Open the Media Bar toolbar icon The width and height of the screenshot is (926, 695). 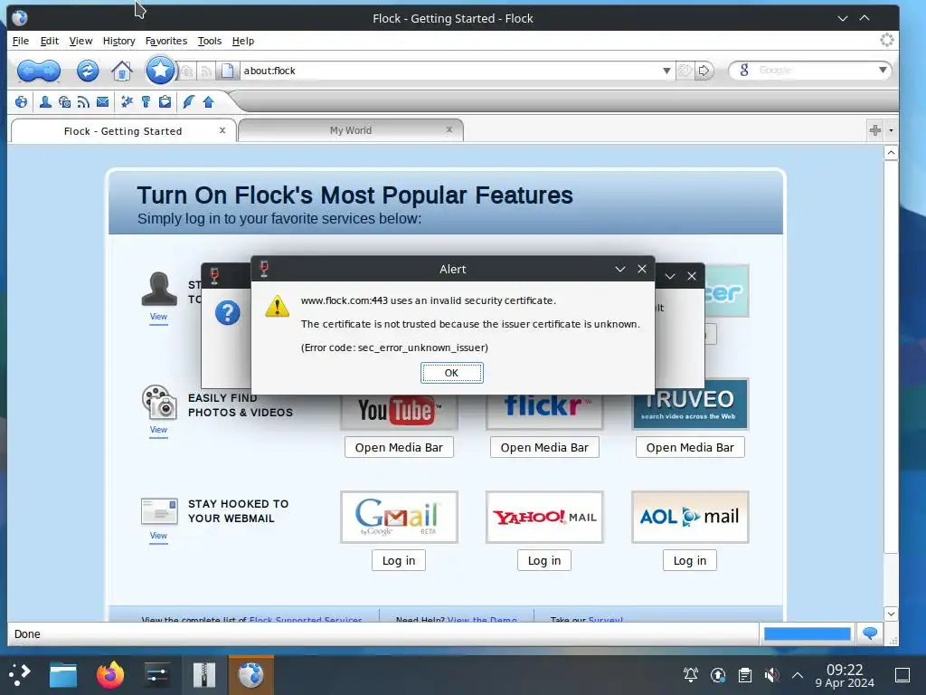point(64,102)
